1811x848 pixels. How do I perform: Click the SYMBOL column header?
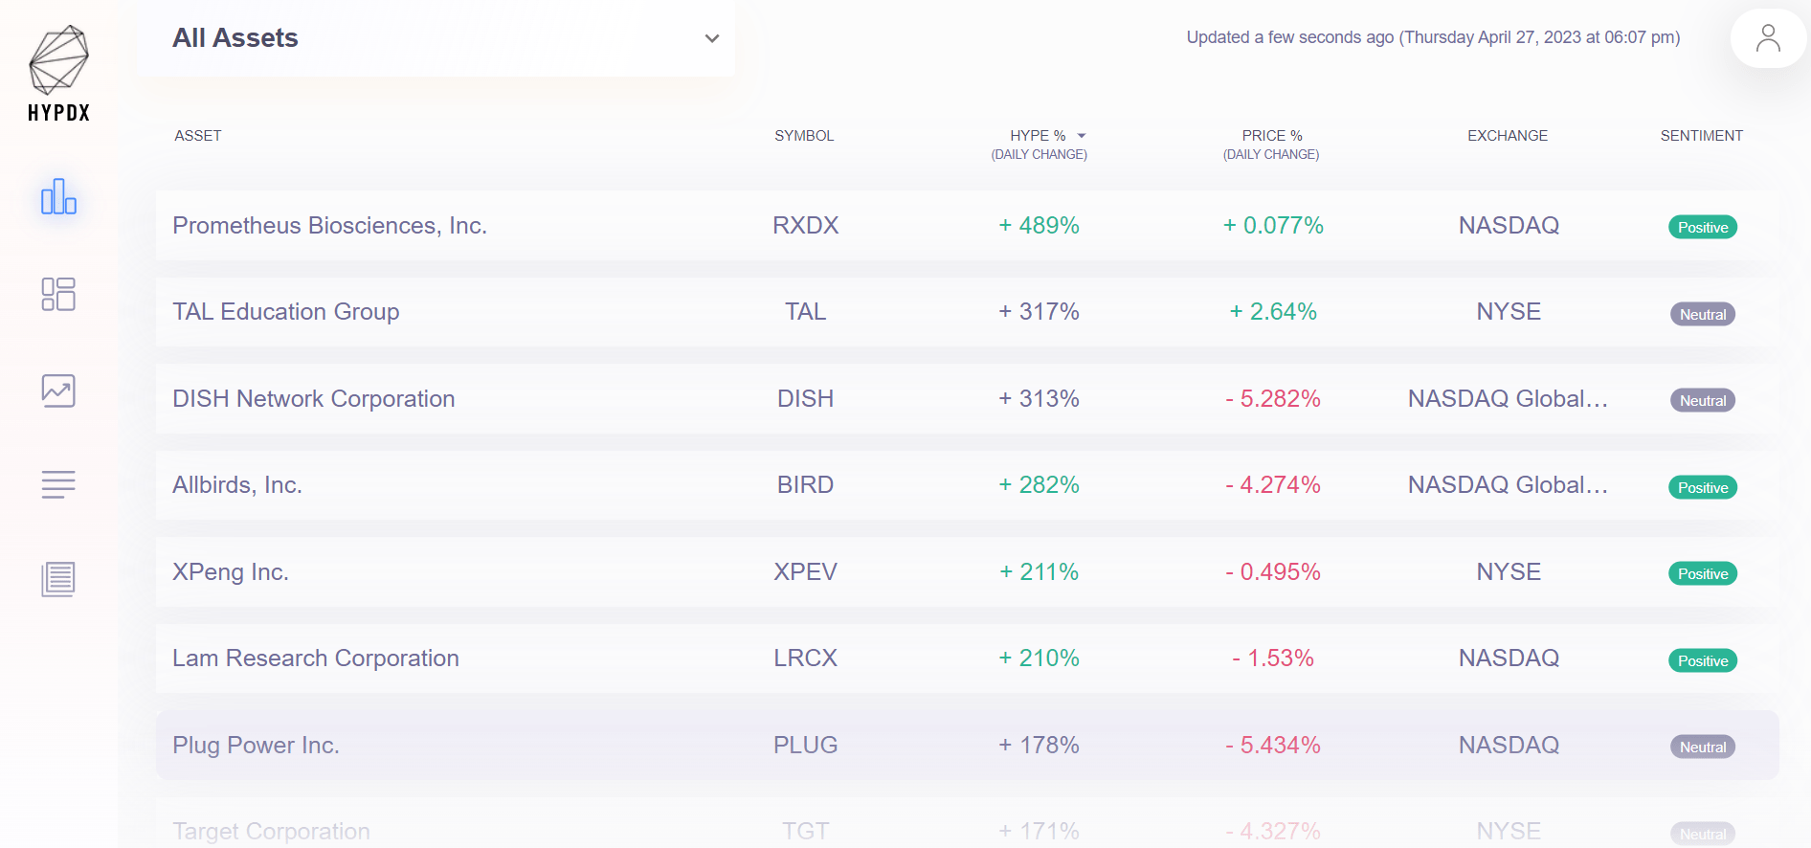(804, 136)
